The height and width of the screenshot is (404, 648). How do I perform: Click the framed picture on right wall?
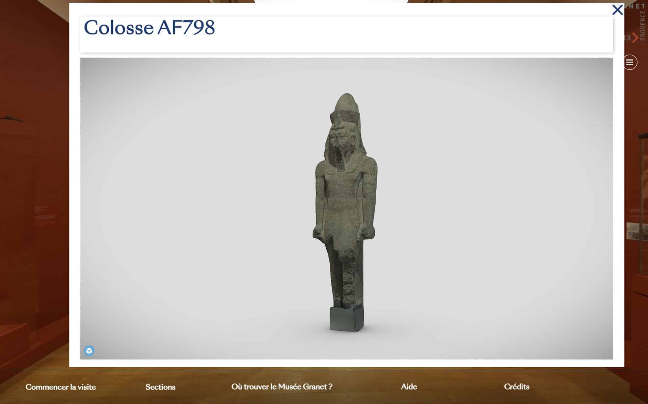pos(637,231)
